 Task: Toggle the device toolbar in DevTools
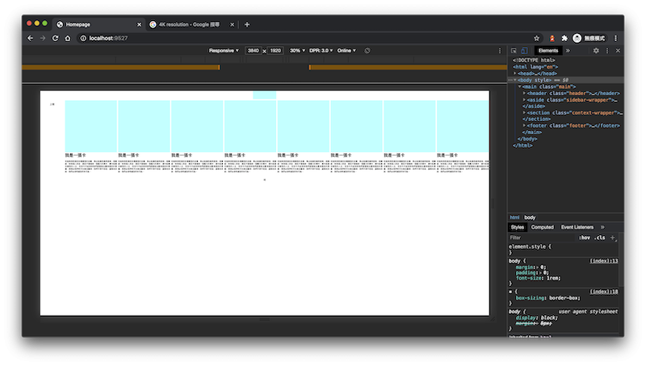[524, 50]
